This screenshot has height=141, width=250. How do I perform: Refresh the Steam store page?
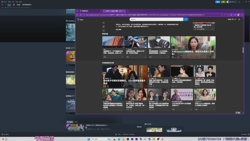pos(2,8)
